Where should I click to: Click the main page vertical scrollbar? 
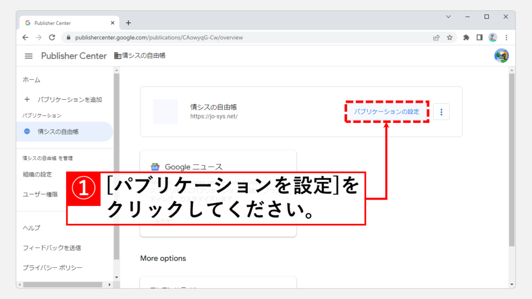pyautogui.click(x=511, y=156)
